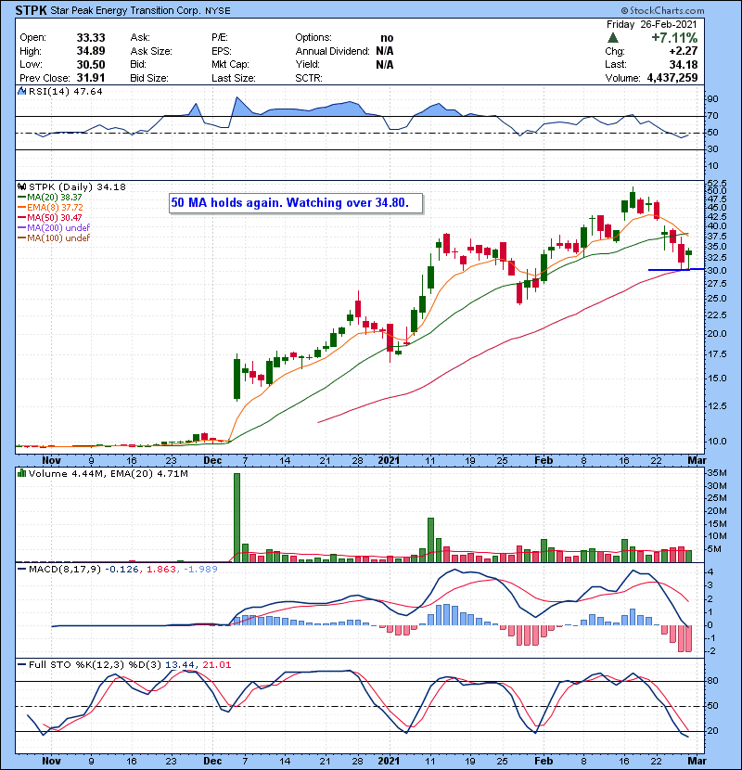The width and height of the screenshot is (742, 770).
Task: Click the Yield label
Action: point(307,64)
